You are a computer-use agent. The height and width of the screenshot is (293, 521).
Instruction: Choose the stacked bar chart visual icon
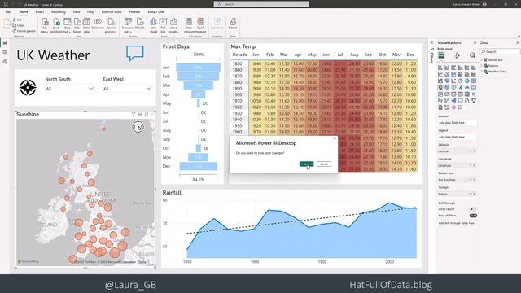[x=440, y=68]
